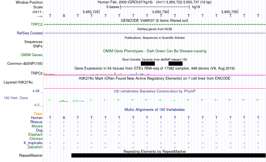Click the red PhyloP conservation peak
The width and height of the screenshot is (266, 162).
[64, 101]
